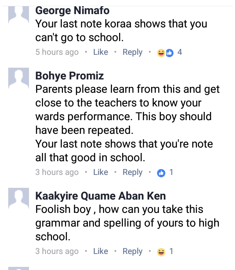Click the '3 hours ago' timestamp on Bohye's comment

[57, 172]
